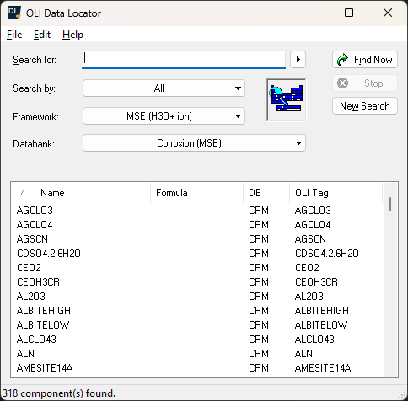The width and height of the screenshot is (408, 401).
Task: Sort results by OLI Tag column header
Action: click(336, 193)
